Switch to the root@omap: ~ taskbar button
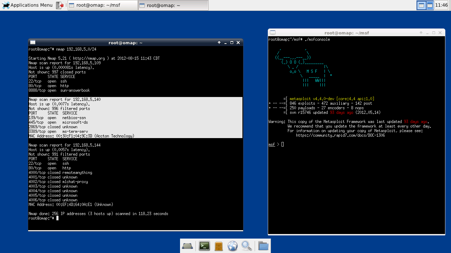Image resolution: width=451 pixels, height=253 pixels. (173, 5)
